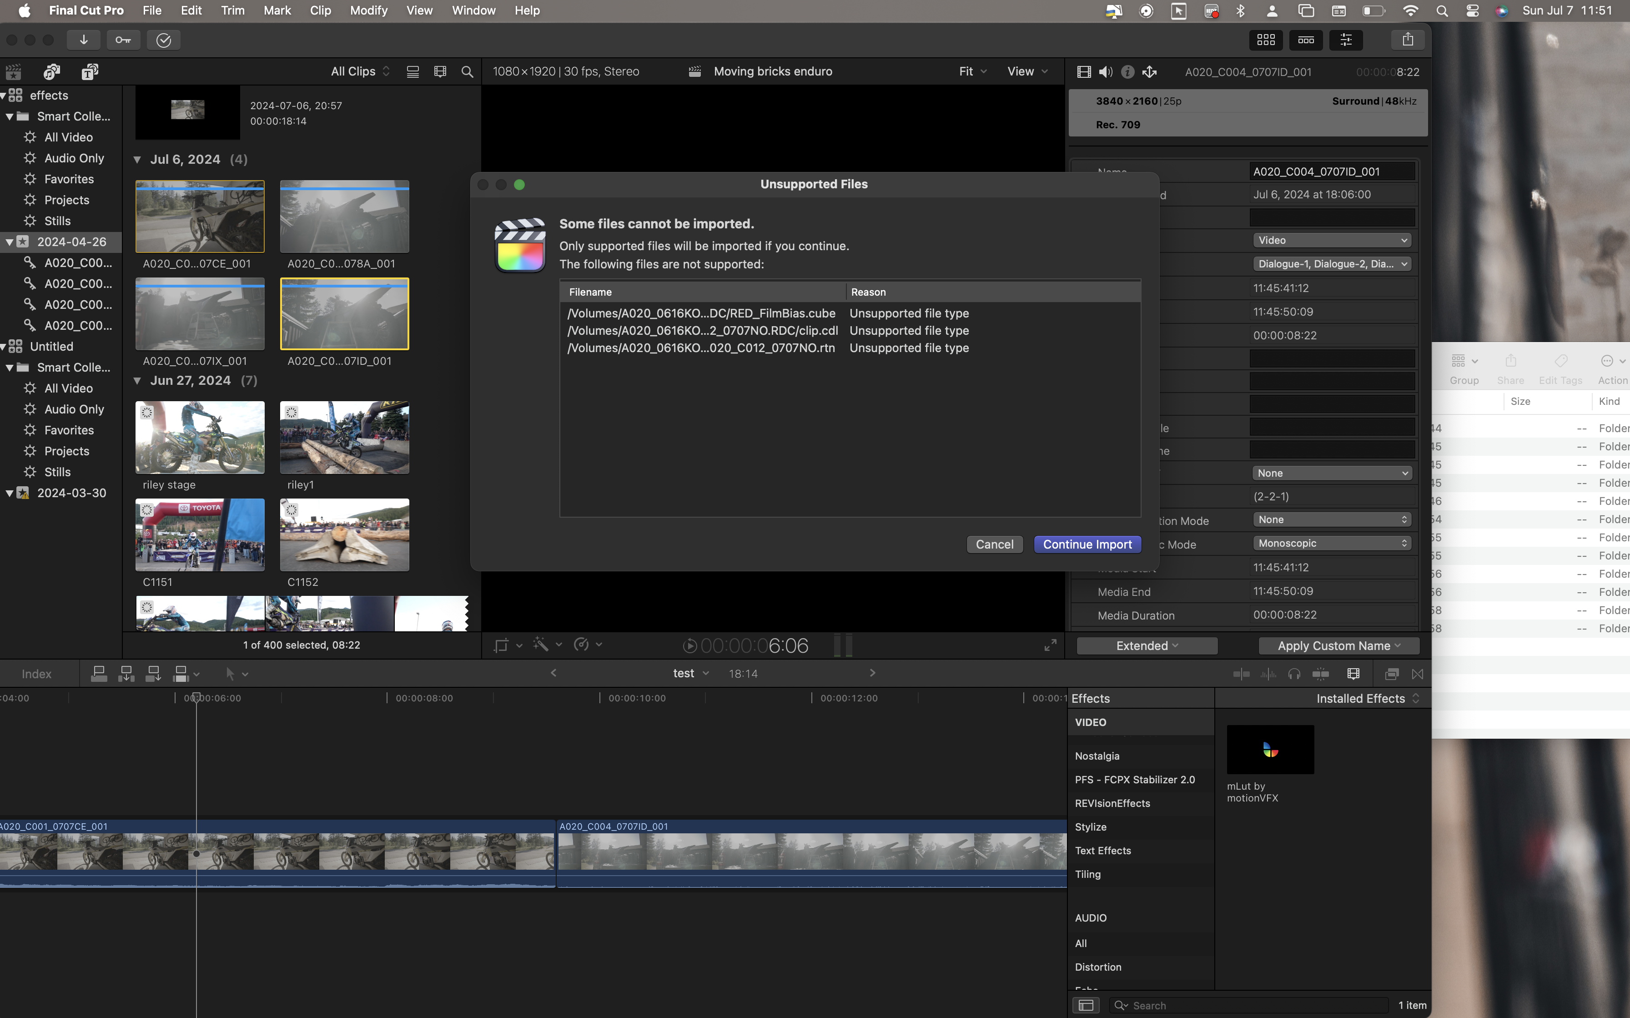Open the All Clips filter dropdown
This screenshot has width=1630, height=1018.
tap(359, 71)
